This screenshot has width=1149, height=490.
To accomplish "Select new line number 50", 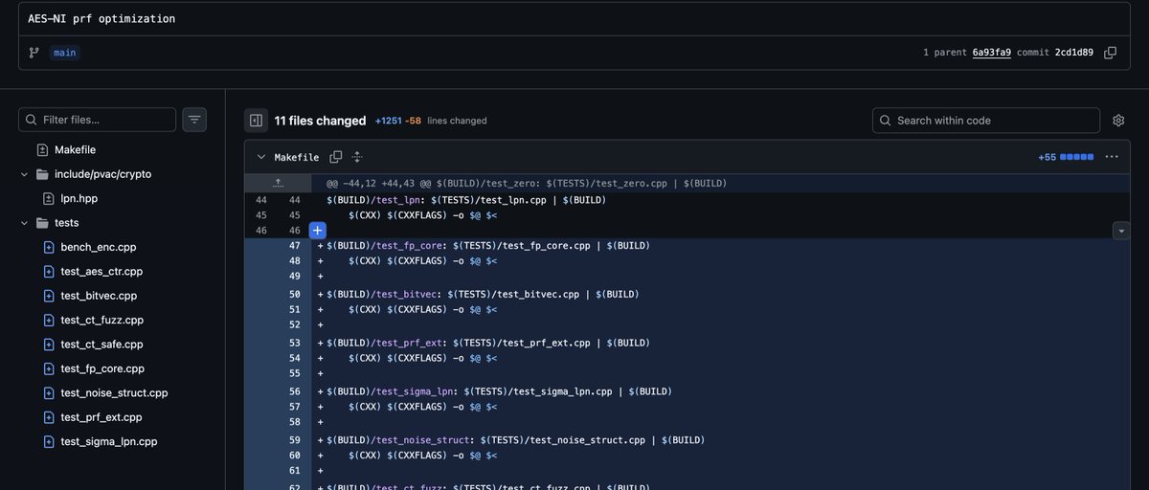I will click(295, 294).
